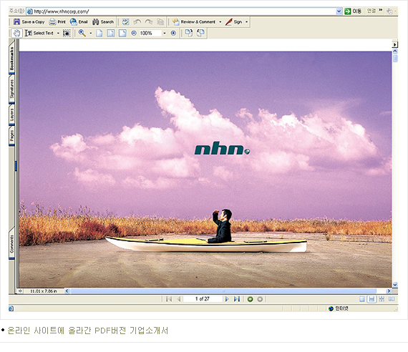Switch to Continuous Facing layout

382,299
